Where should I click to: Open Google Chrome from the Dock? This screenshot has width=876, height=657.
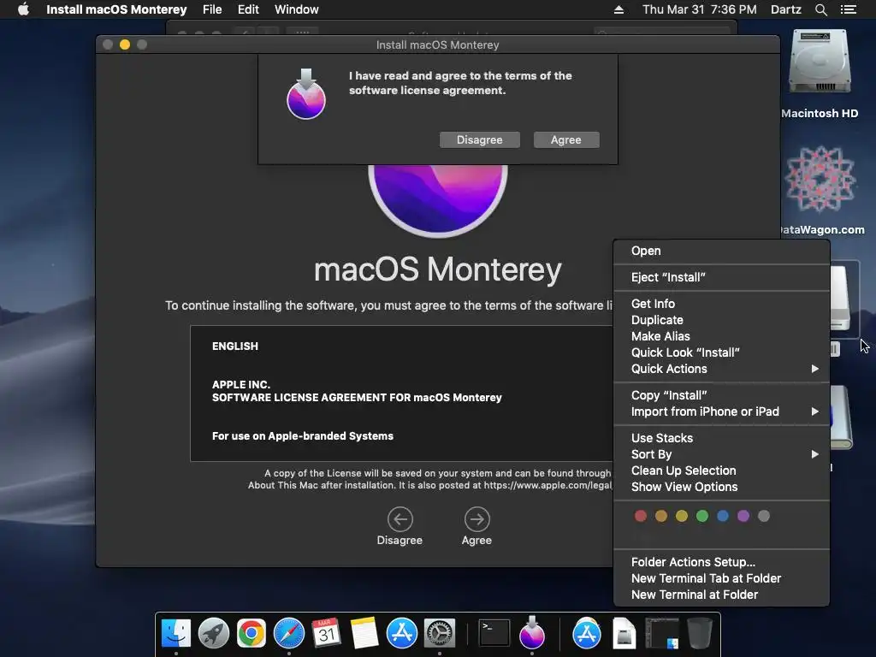coord(252,633)
